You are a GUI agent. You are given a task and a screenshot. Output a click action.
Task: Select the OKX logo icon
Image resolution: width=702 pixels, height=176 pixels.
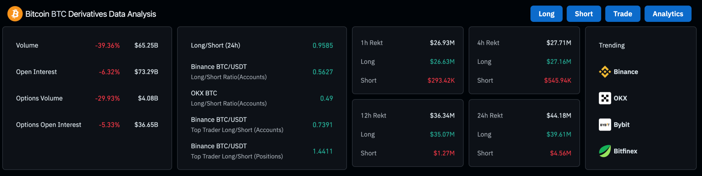605,98
